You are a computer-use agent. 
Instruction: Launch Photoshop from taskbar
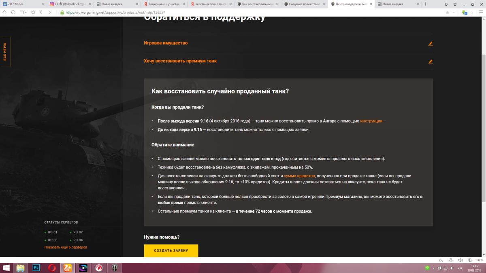tap(36, 268)
